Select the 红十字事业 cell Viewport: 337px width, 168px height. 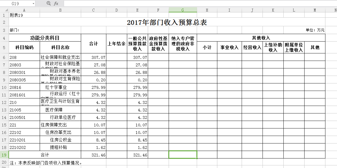60,87
